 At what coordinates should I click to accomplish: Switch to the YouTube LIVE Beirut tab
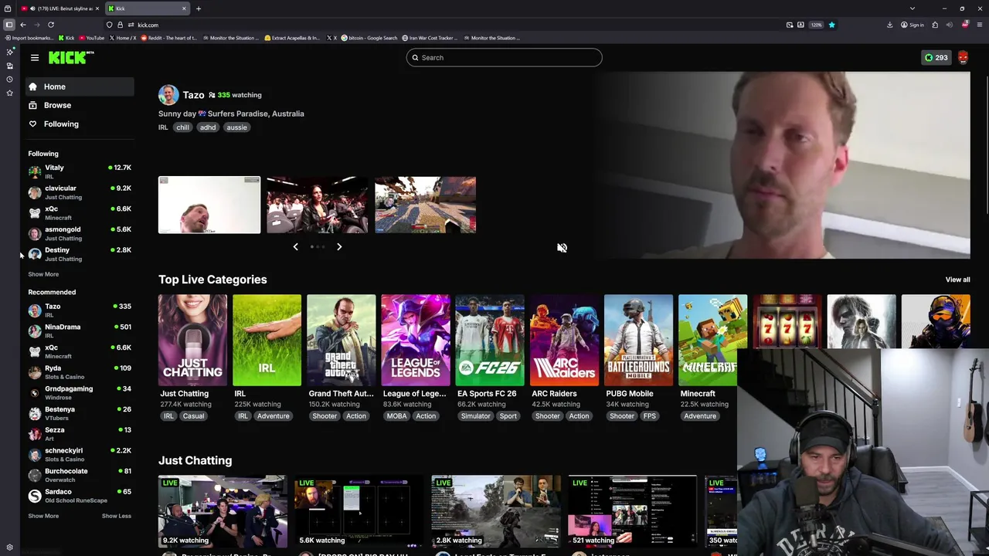point(59,8)
